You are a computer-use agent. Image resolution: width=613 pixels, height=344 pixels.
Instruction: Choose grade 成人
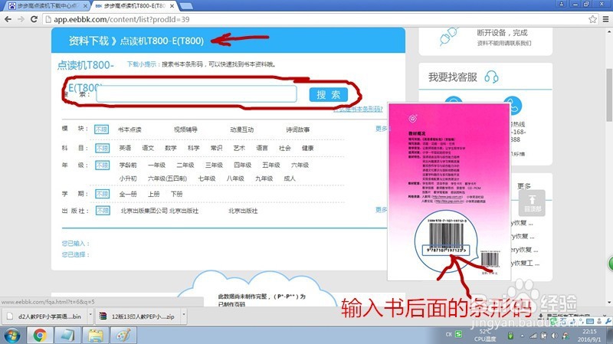coord(290,179)
